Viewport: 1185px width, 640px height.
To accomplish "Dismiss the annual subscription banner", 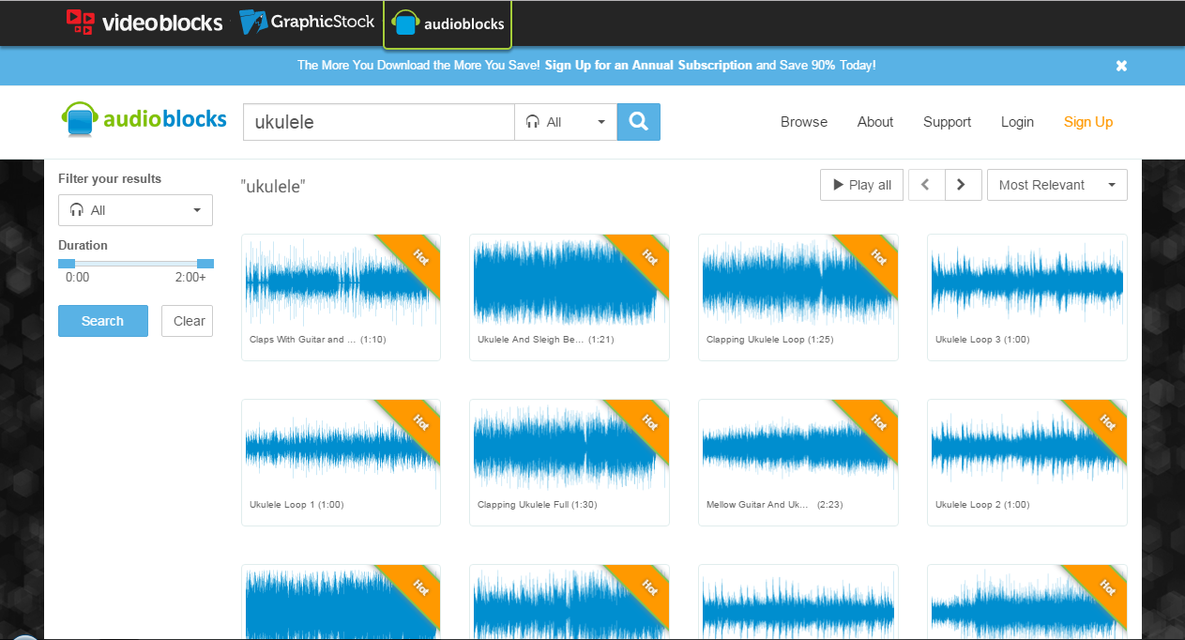I will (1121, 66).
